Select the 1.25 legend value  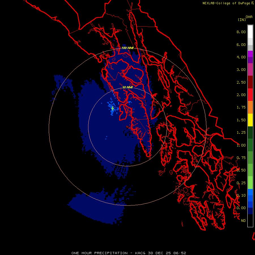click(x=241, y=133)
